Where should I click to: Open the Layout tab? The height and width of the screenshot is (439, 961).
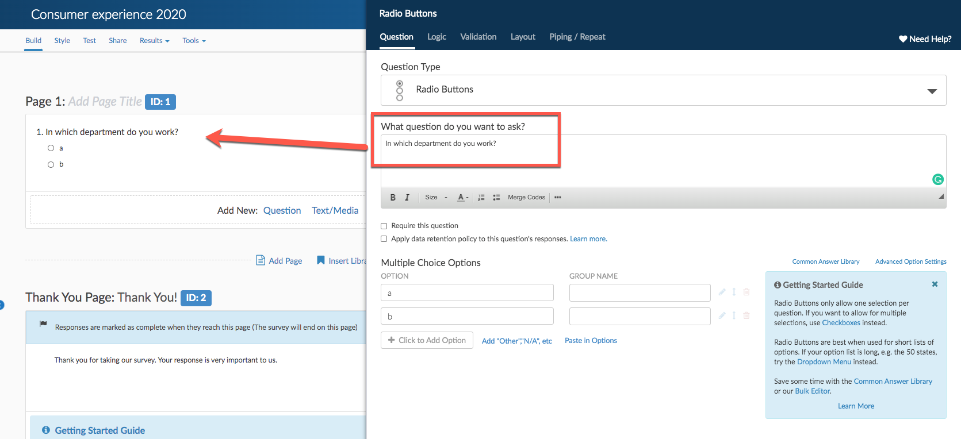tap(523, 37)
